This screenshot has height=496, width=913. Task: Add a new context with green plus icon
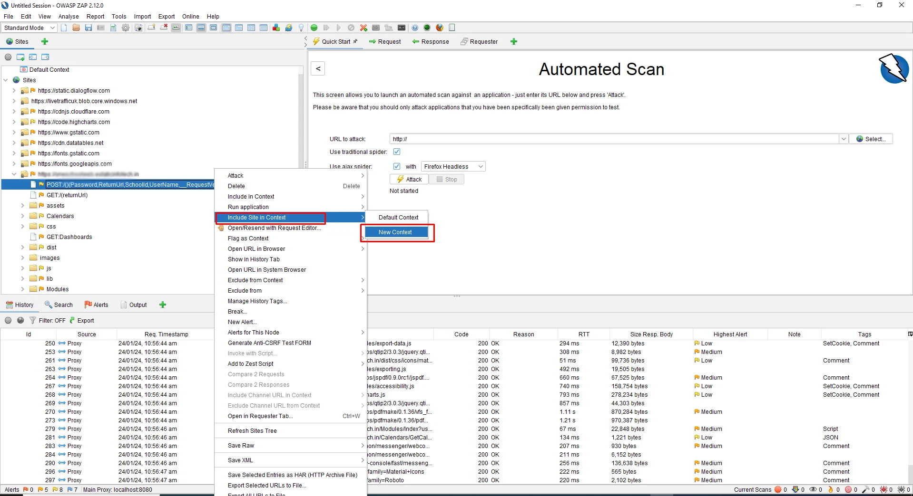point(20,57)
